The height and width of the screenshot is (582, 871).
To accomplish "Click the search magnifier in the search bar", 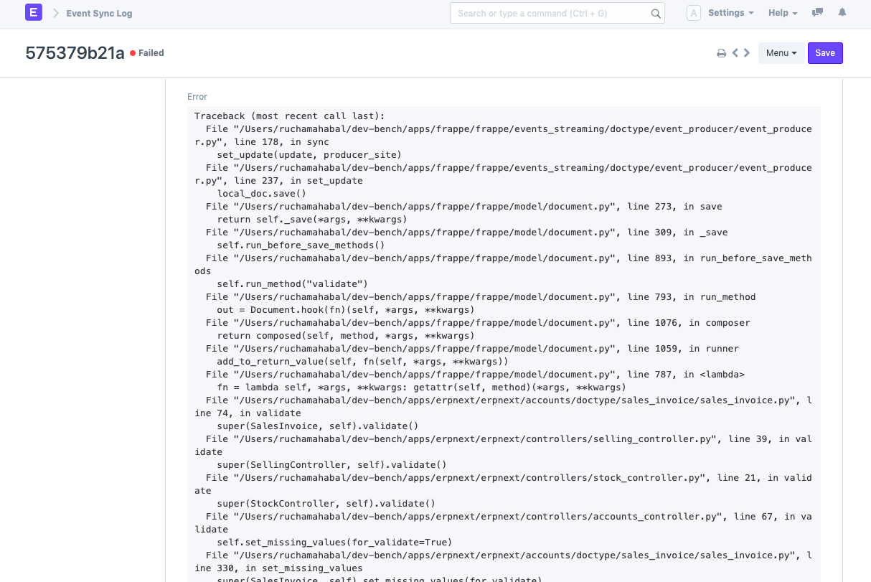I will tap(655, 12).
